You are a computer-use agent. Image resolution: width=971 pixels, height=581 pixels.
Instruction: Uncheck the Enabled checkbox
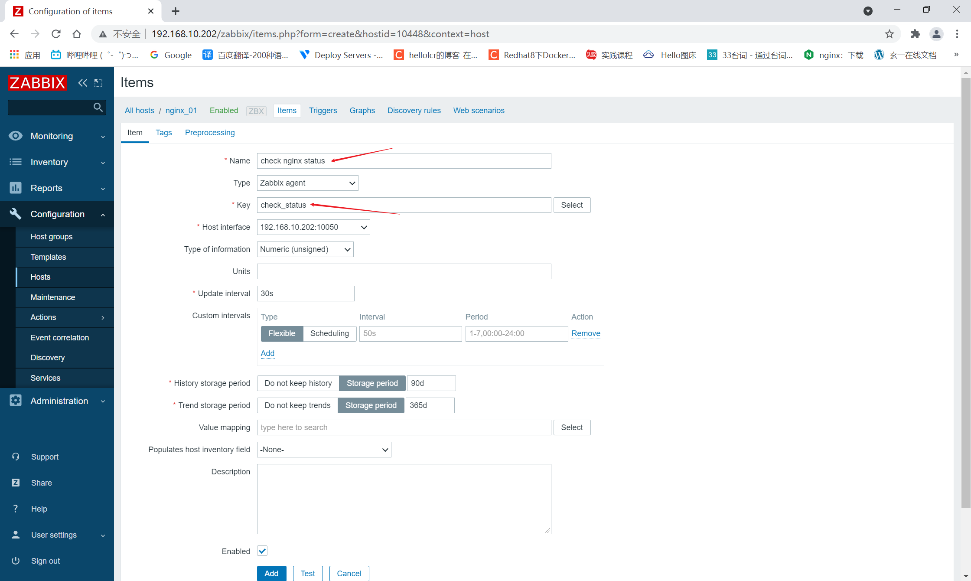point(262,551)
